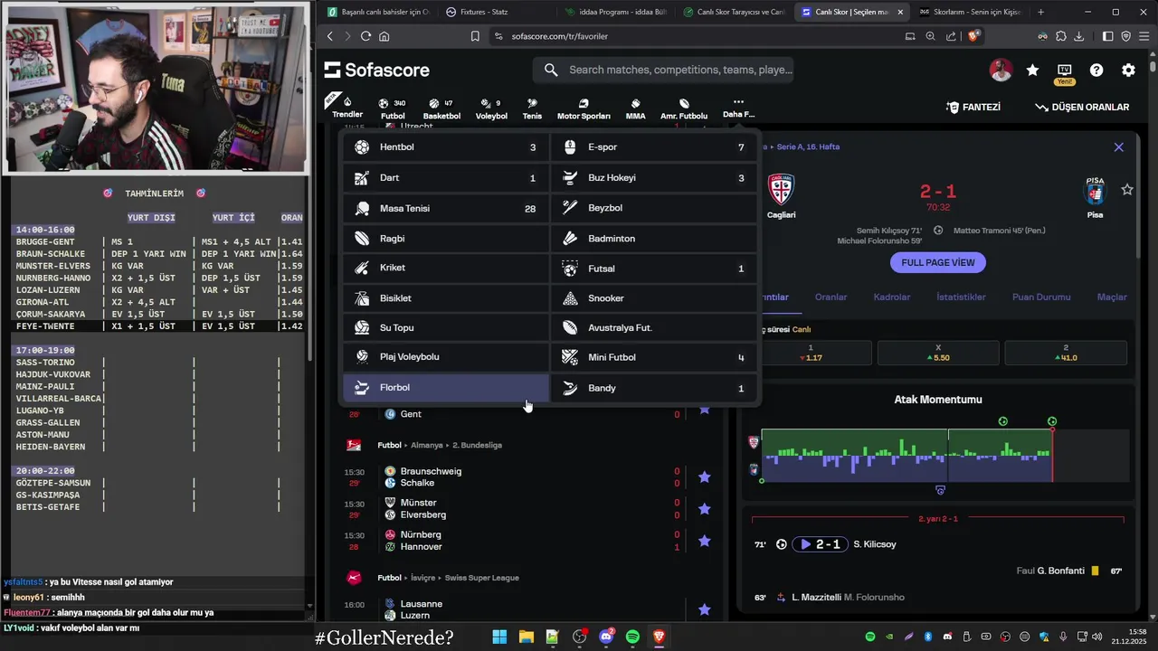Click the Sofascore logo
This screenshot has width=1158, height=651.
point(376,71)
